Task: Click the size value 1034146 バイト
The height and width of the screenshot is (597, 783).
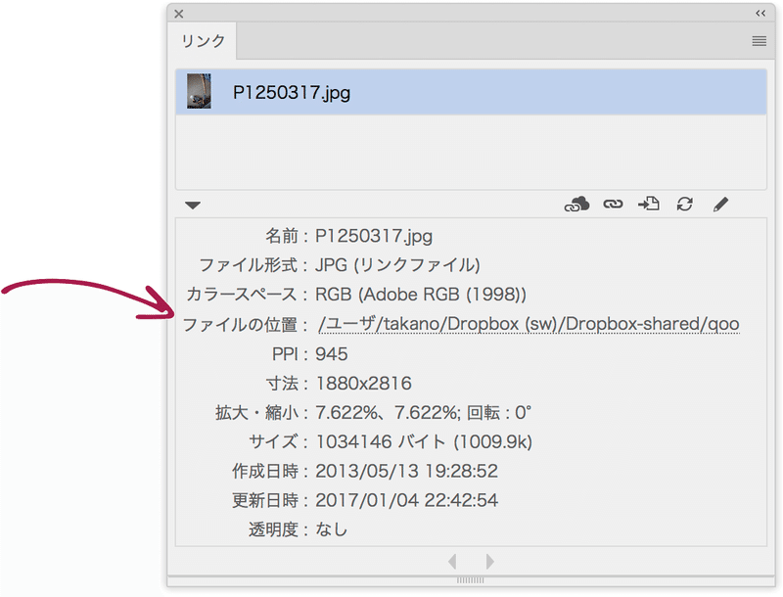Action: coord(381,442)
